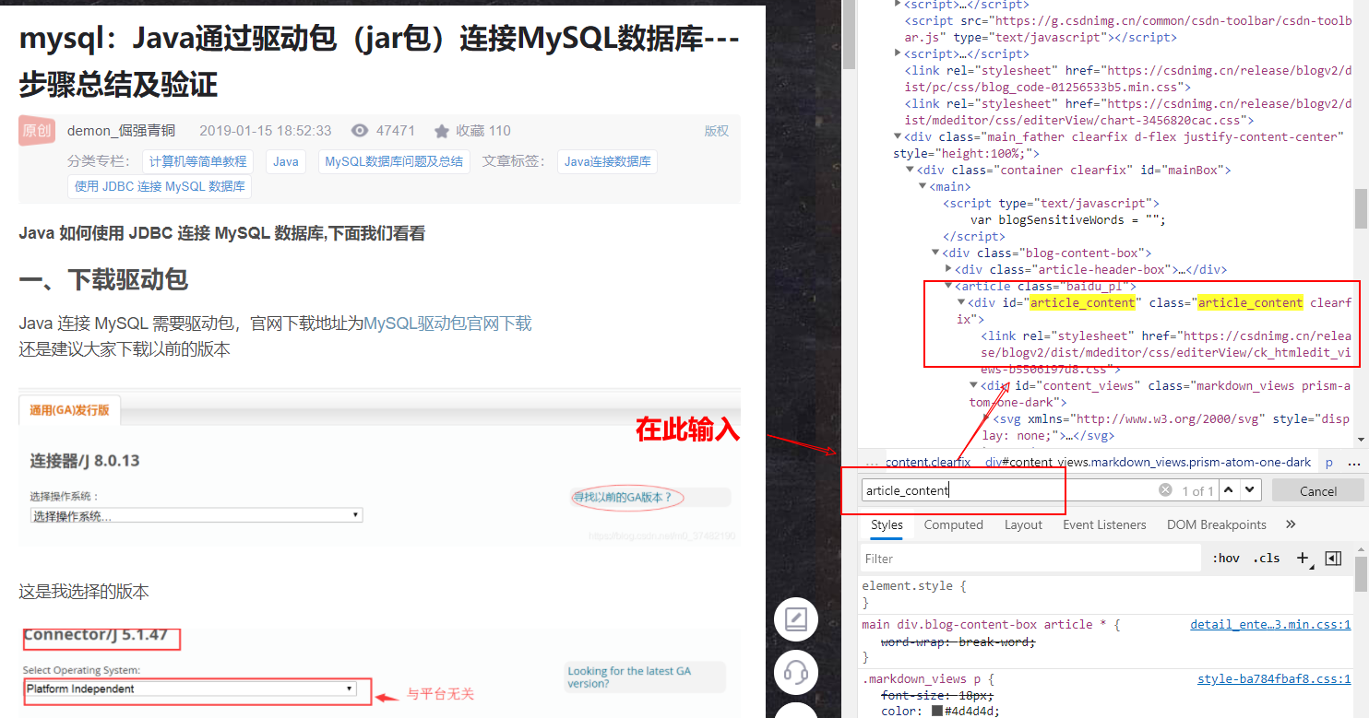1369x718 pixels.
Task: Select the chart-3456820cac.css link node
Action: click(1128, 112)
